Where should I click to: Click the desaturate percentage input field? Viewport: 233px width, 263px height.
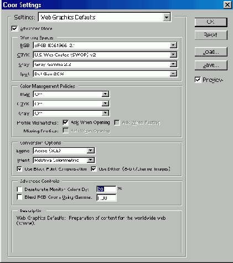coord(106,189)
